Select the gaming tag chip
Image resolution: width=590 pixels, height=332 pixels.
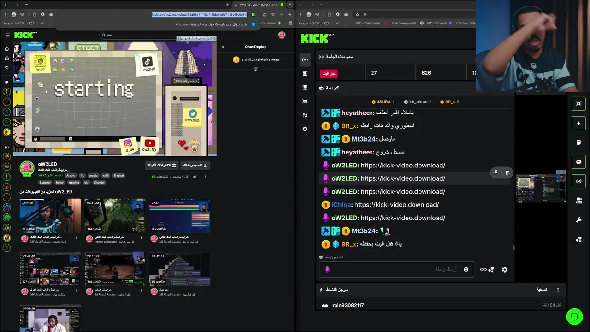(74, 182)
